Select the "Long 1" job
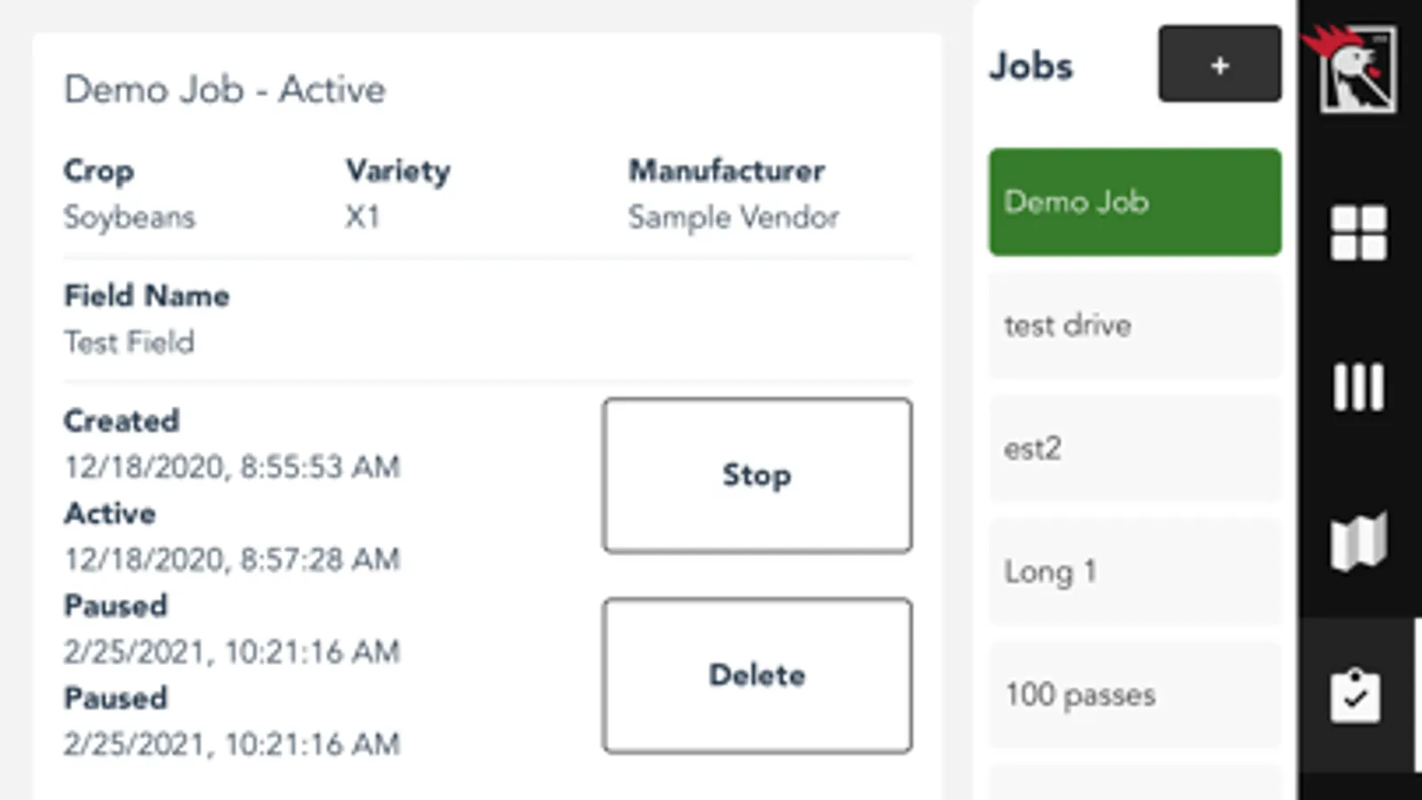The image size is (1422, 800). (1135, 572)
